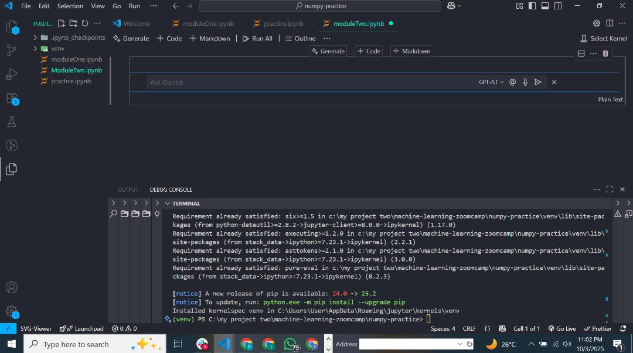
Task: Close the inline Copilot chat
Action: (554, 82)
